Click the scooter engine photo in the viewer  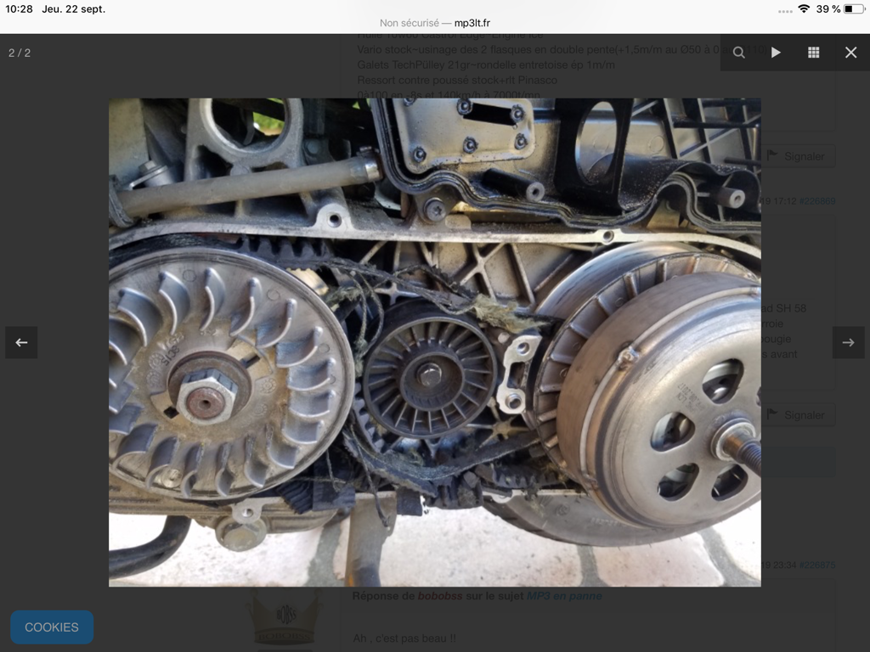click(434, 342)
